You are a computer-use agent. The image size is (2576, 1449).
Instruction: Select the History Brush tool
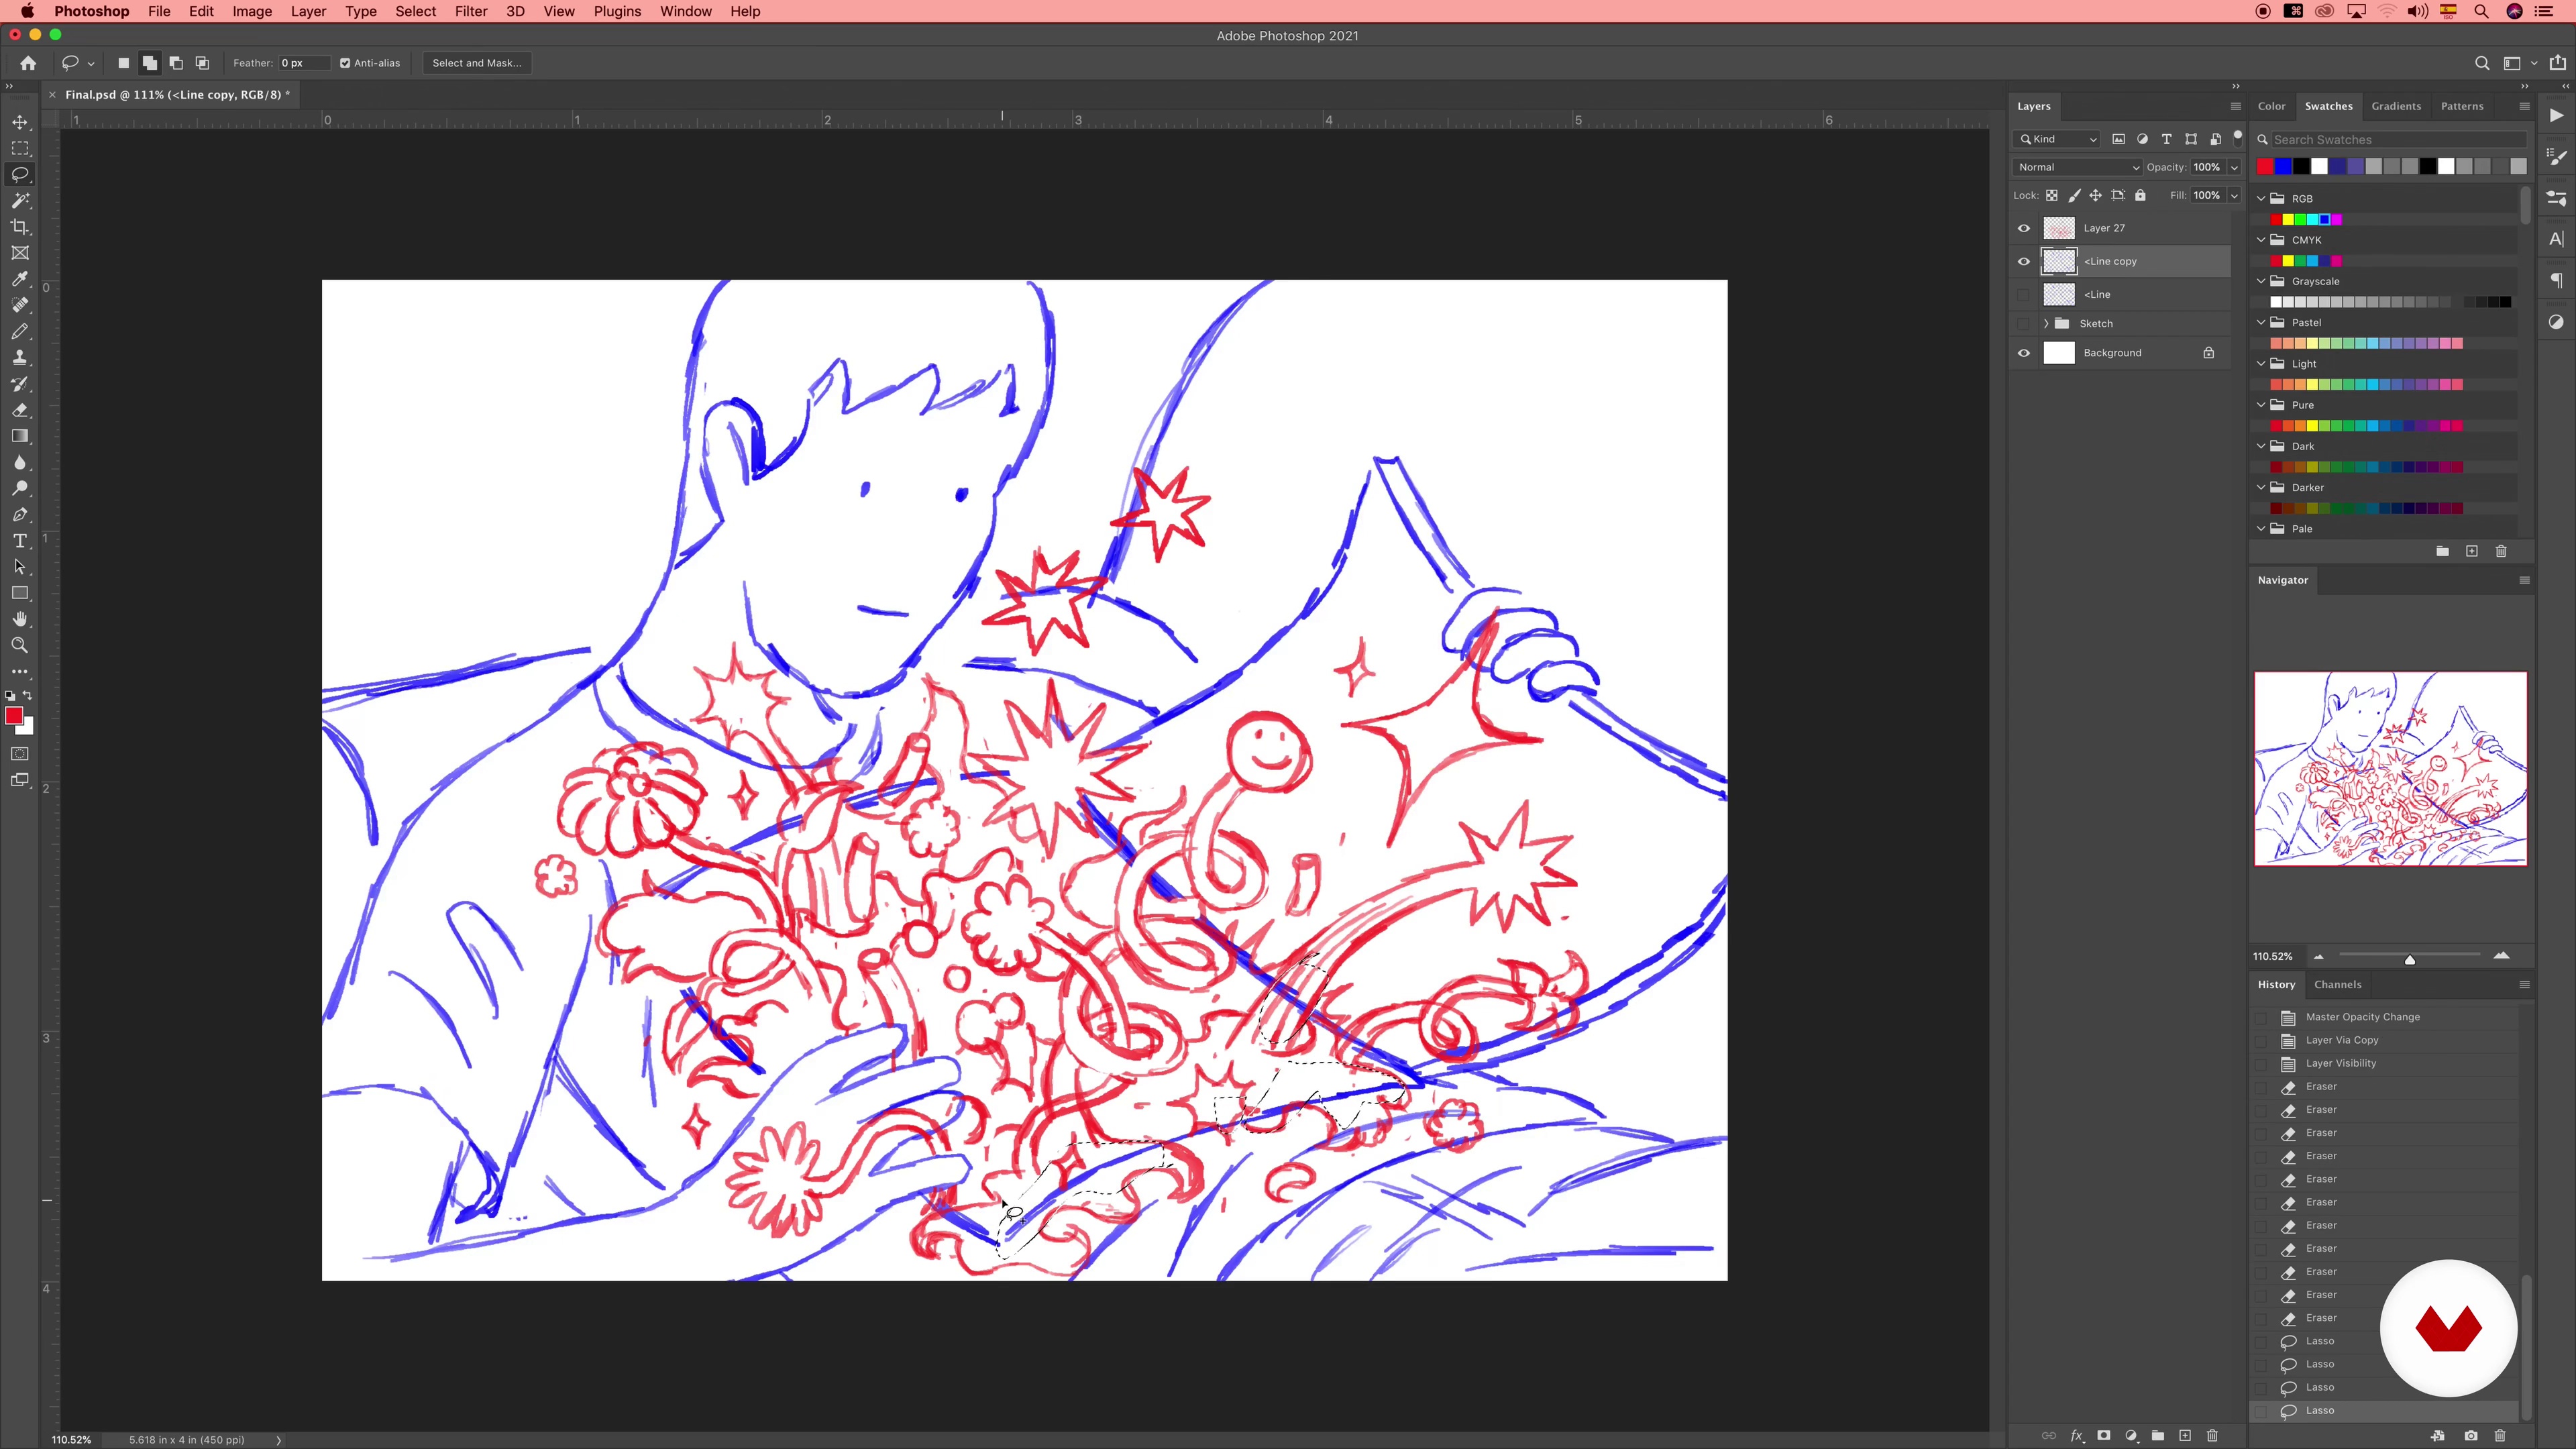pyautogui.click(x=20, y=384)
